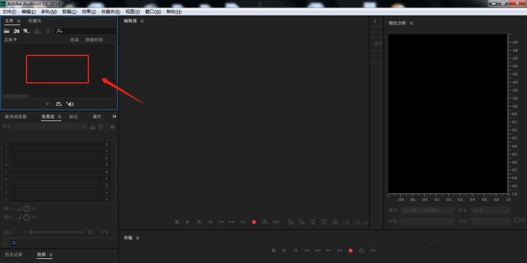Viewport: 527px width, 263px height.
Task: Switch to the 收藏夹 tab beside 文件
Action: click(35, 21)
